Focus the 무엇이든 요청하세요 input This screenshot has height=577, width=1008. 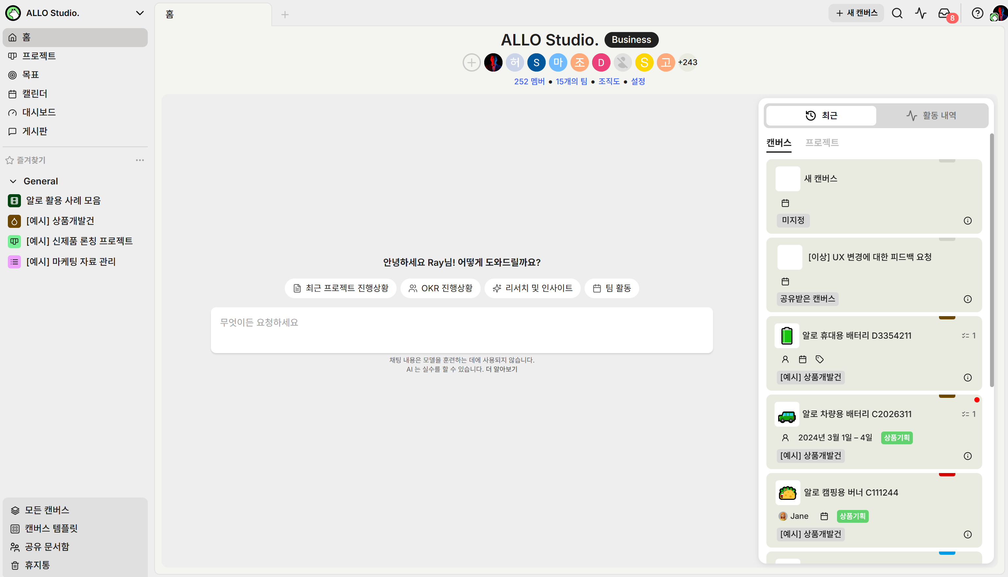[462, 330]
